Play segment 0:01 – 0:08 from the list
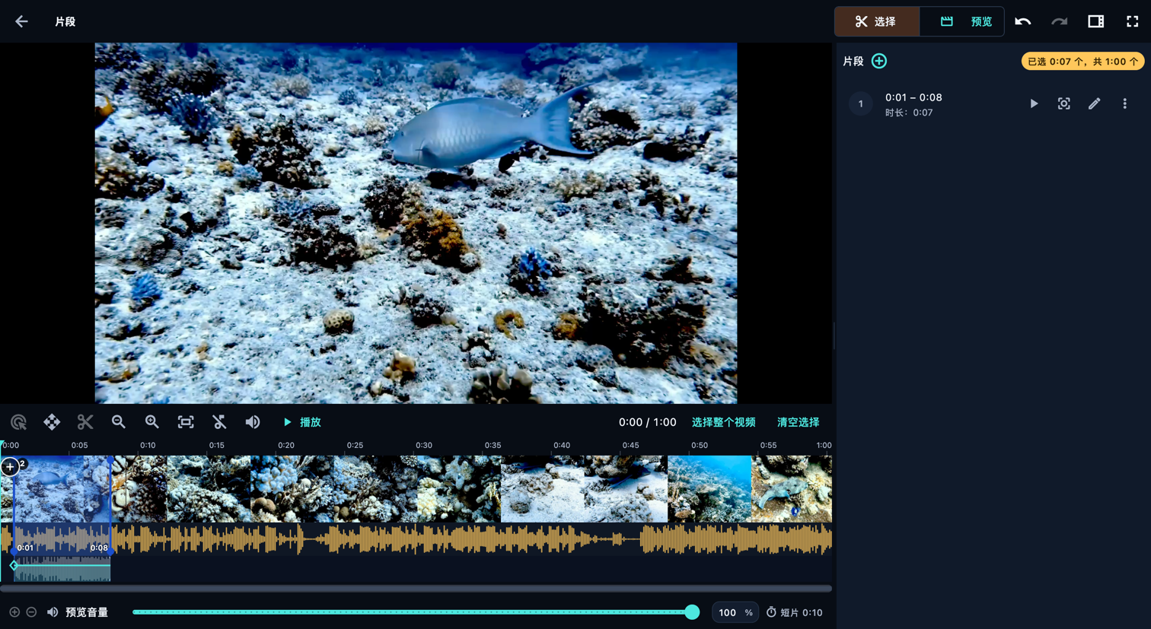1151x629 pixels. [1034, 103]
